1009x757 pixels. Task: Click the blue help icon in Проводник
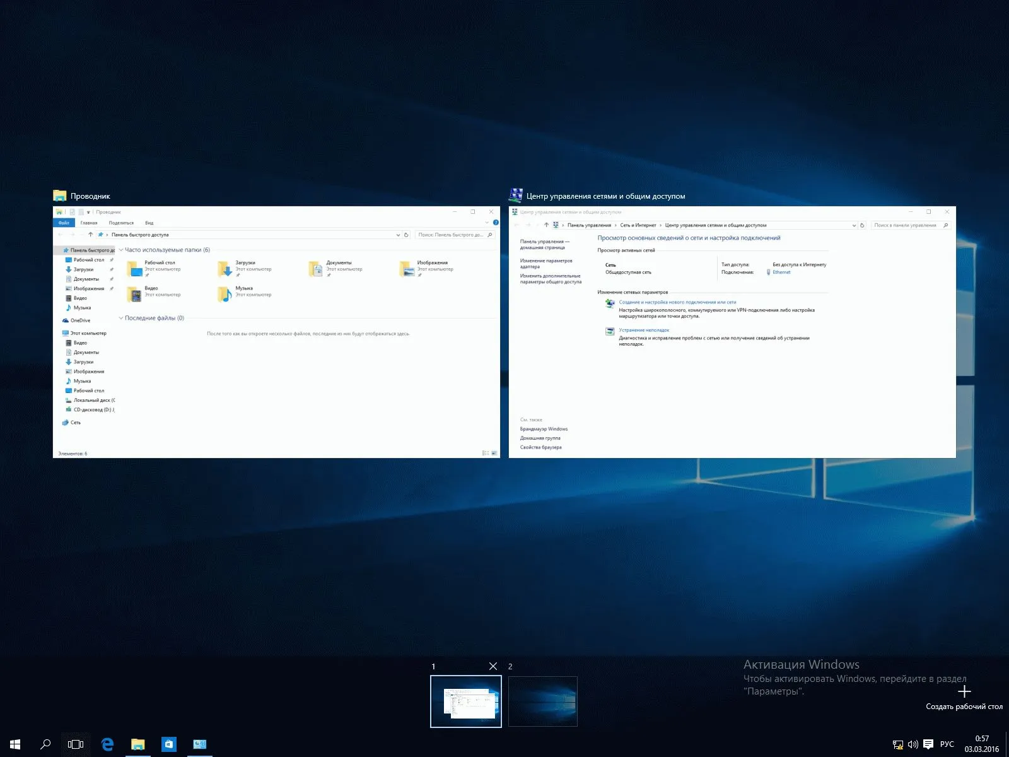point(496,223)
